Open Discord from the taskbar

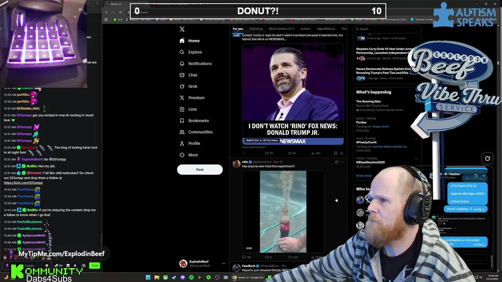182,278
